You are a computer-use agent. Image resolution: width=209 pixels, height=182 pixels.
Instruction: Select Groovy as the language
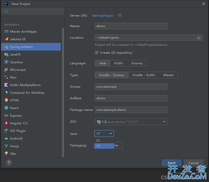[x=137, y=63]
